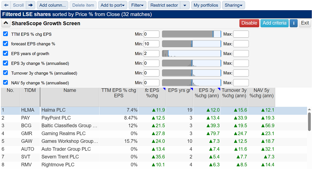The height and width of the screenshot is (169, 312).
Task: Sort by fc EPS %chg column header
Action: click(152, 97)
